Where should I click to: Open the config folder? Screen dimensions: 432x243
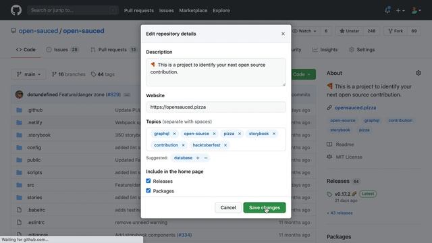click(x=34, y=147)
